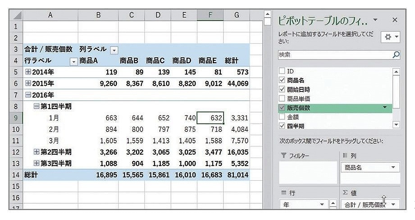Enable the 金額 field checkbox

[x=282, y=117]
